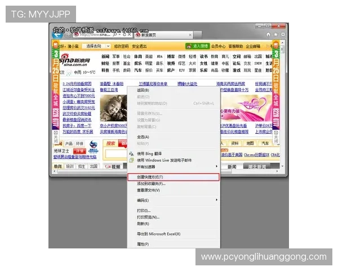Close the 新浪首页 tab
The height and width of the screenshot is (271, 338).
pos(190,35)
